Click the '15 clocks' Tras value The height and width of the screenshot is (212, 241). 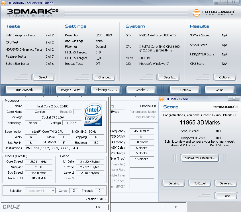[142, 159]
